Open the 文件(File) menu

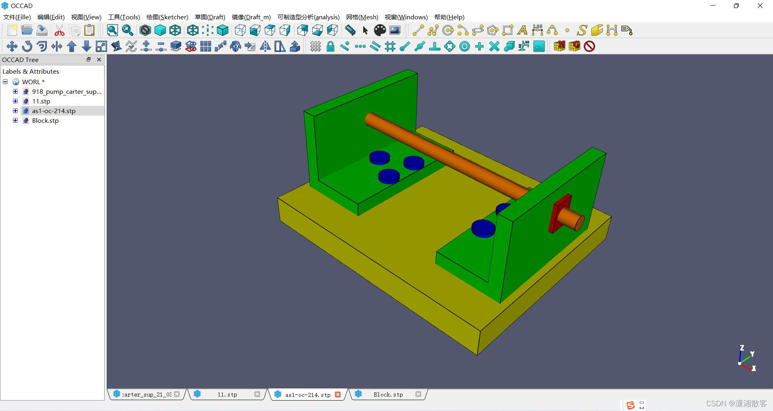click(x=17, y=17)
